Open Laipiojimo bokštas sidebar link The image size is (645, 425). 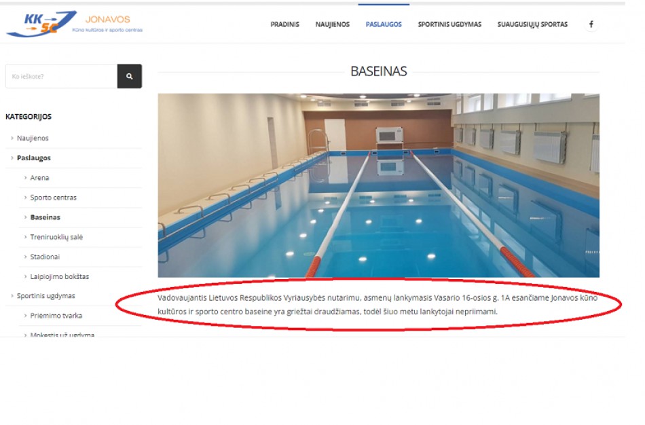(x=59, y=276)
